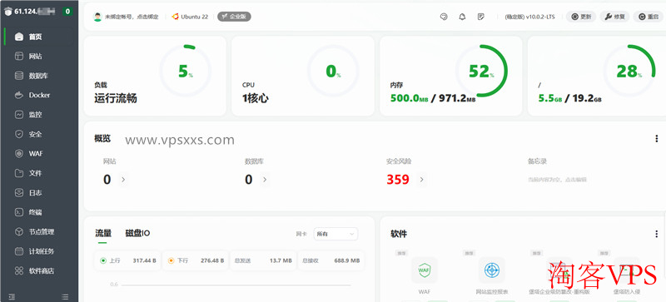Open the customer service headset icon
The image size is (666, 302).
click(444, 17)
